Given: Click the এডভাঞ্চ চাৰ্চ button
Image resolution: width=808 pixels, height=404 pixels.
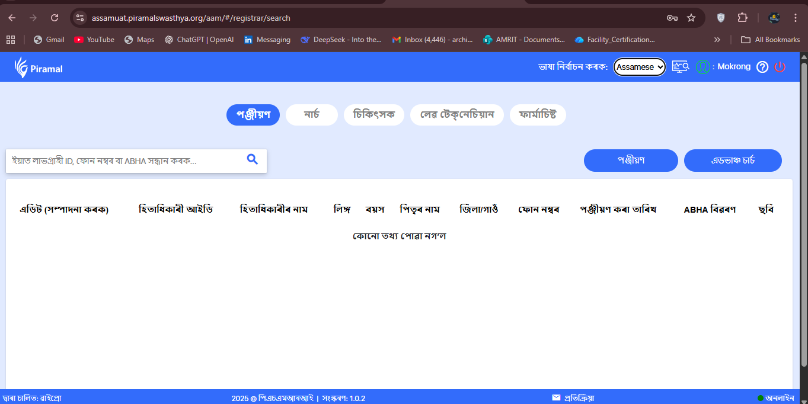Looking at the screenshot, I should point(733,161).
